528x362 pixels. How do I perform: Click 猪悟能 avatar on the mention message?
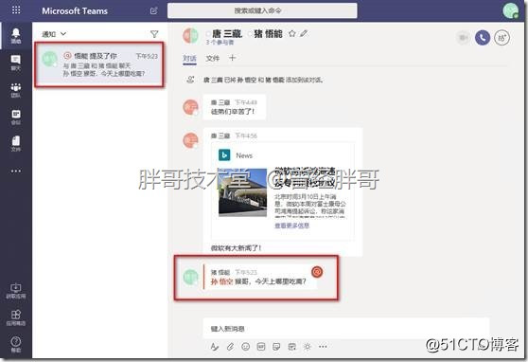pos(190,277)
